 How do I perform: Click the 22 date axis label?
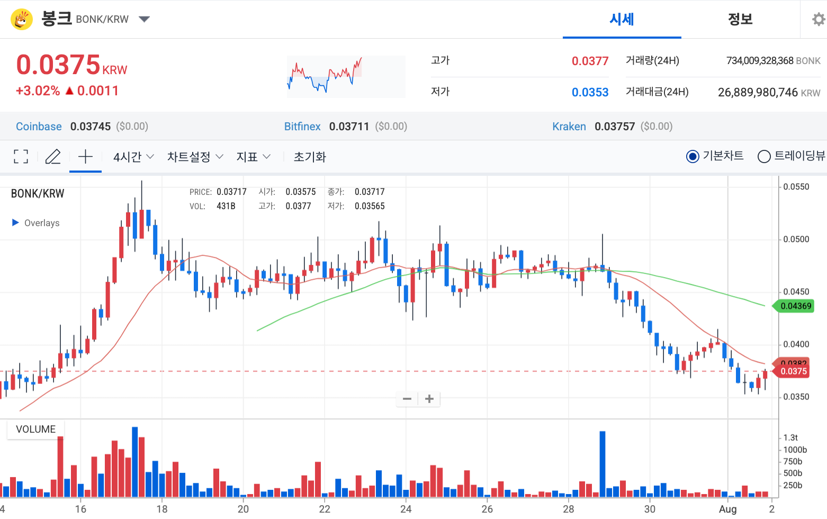coord(325,509)
